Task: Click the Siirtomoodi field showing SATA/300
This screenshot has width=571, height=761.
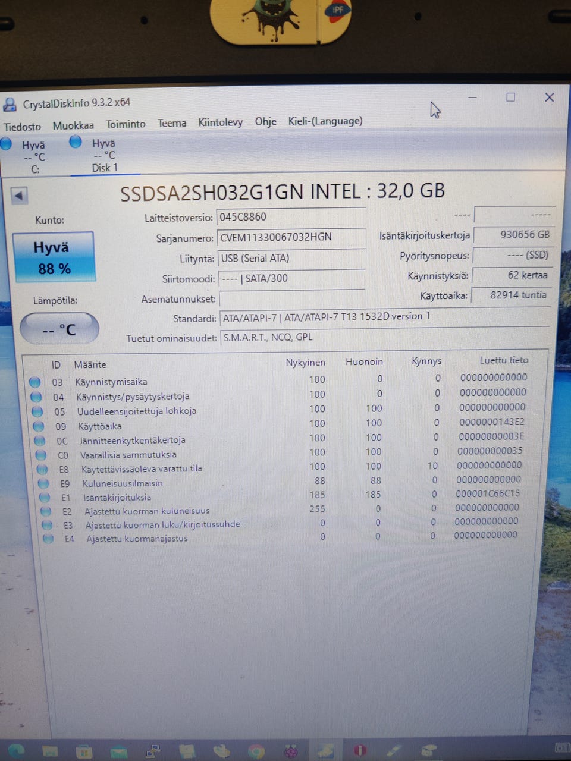Action: point(291,278)
